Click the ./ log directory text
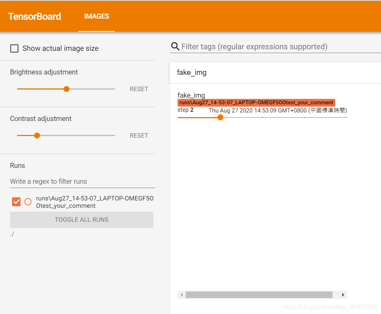The image size is (381, 314). pos(12,234)
